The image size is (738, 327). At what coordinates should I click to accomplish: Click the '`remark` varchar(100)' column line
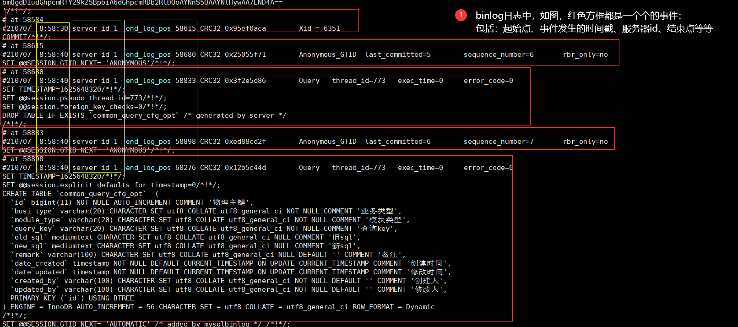pos(208,255)
